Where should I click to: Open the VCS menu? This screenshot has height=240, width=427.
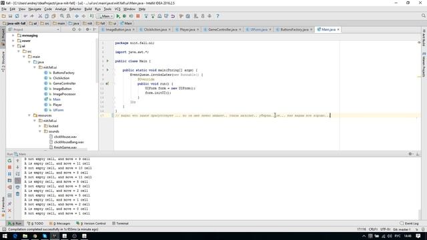pyautogui.click(x=117, y=9)
